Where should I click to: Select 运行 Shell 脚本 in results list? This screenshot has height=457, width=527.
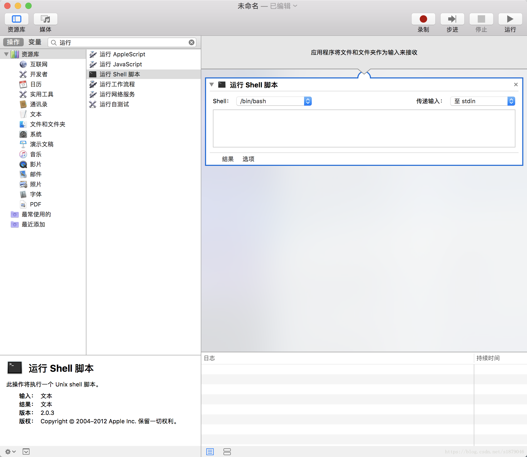[144, 74]
